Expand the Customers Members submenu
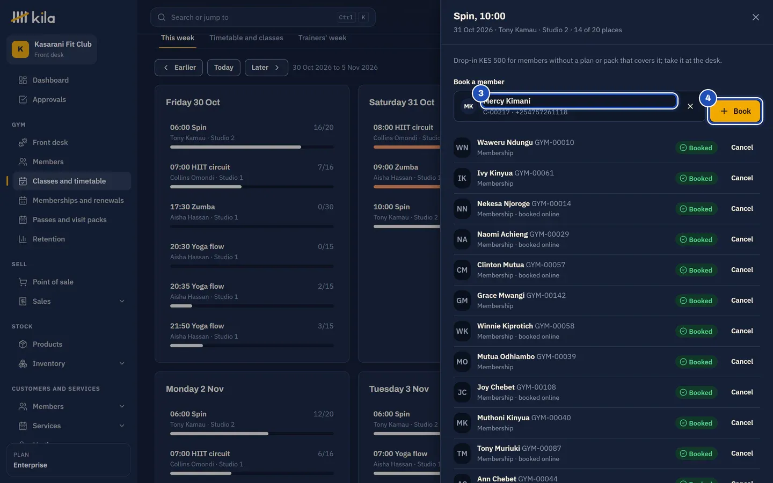This screenshot has height=483, width=773. click(x=122, y=407)
